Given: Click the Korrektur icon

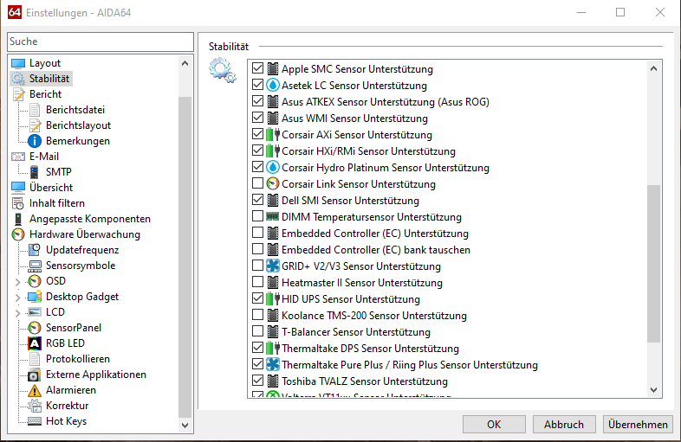Looking at the screenshot, I should pos(35,406).
